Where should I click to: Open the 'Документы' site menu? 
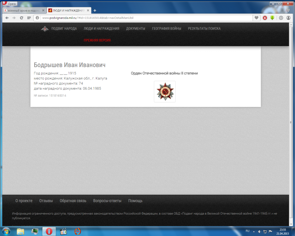pyautogui.click(x=135, y=28)
